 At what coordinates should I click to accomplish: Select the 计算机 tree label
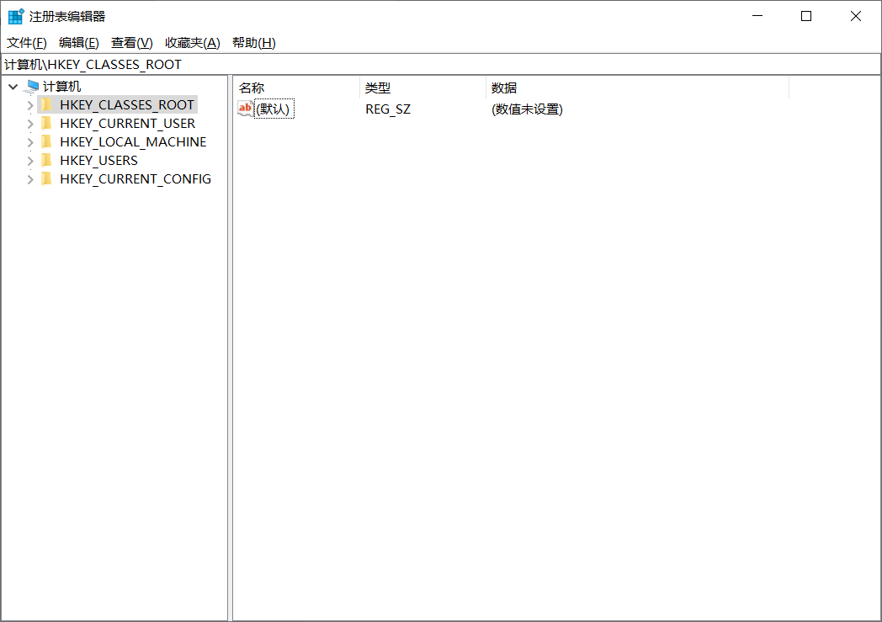coord(62,87)
